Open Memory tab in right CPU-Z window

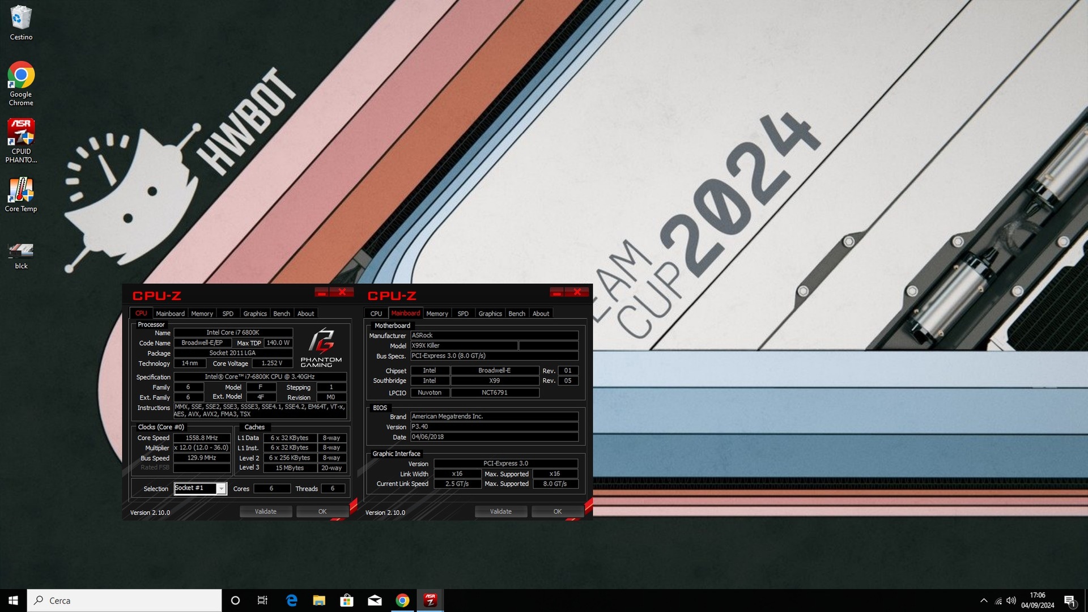(x=437, y=313)
